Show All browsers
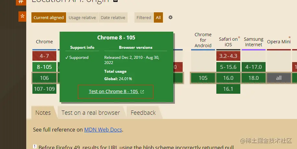Screen dimensions: 297x149 point(158,17)
